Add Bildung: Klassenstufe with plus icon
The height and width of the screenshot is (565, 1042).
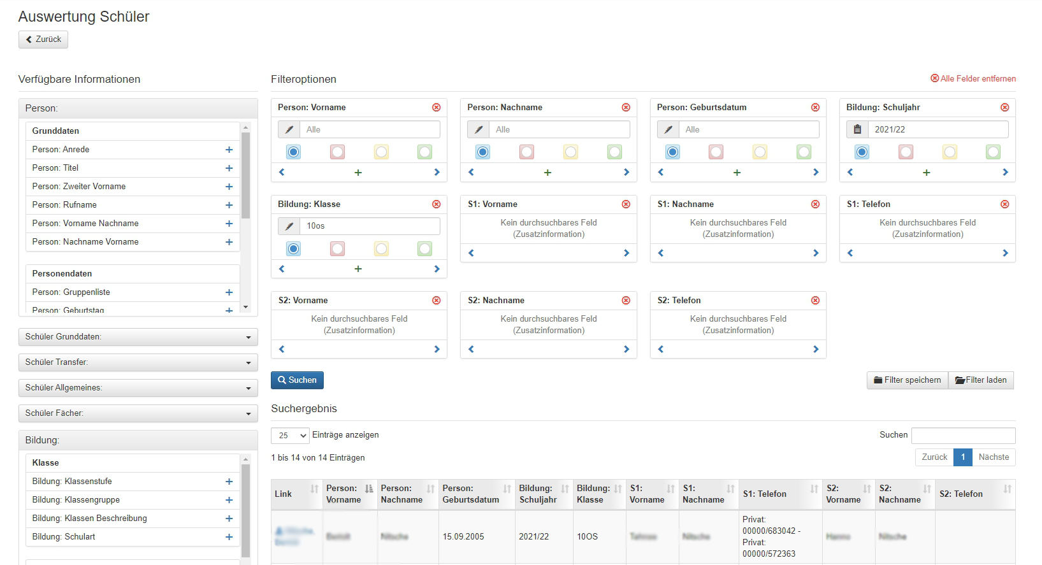point(229,482)
